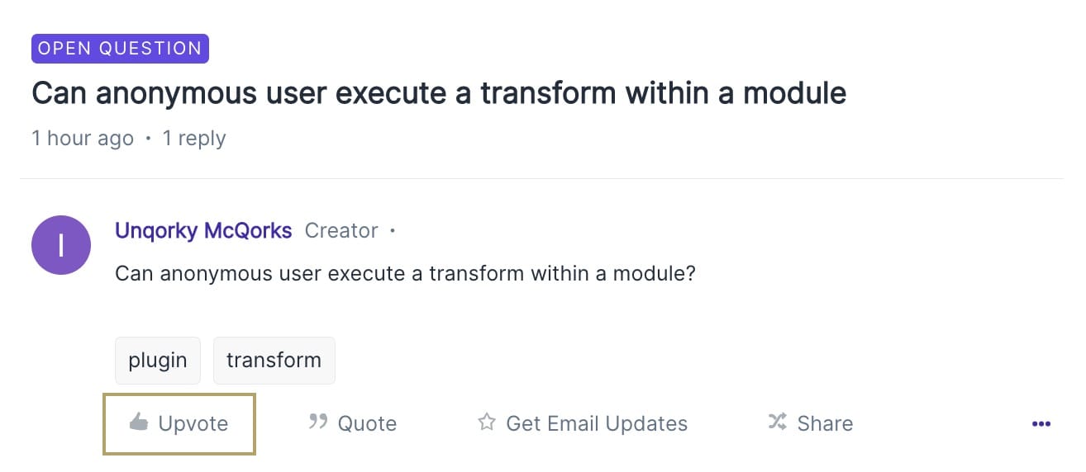
Task: Click the quotation marks Quote icon
Action: [x=317, y=422]
